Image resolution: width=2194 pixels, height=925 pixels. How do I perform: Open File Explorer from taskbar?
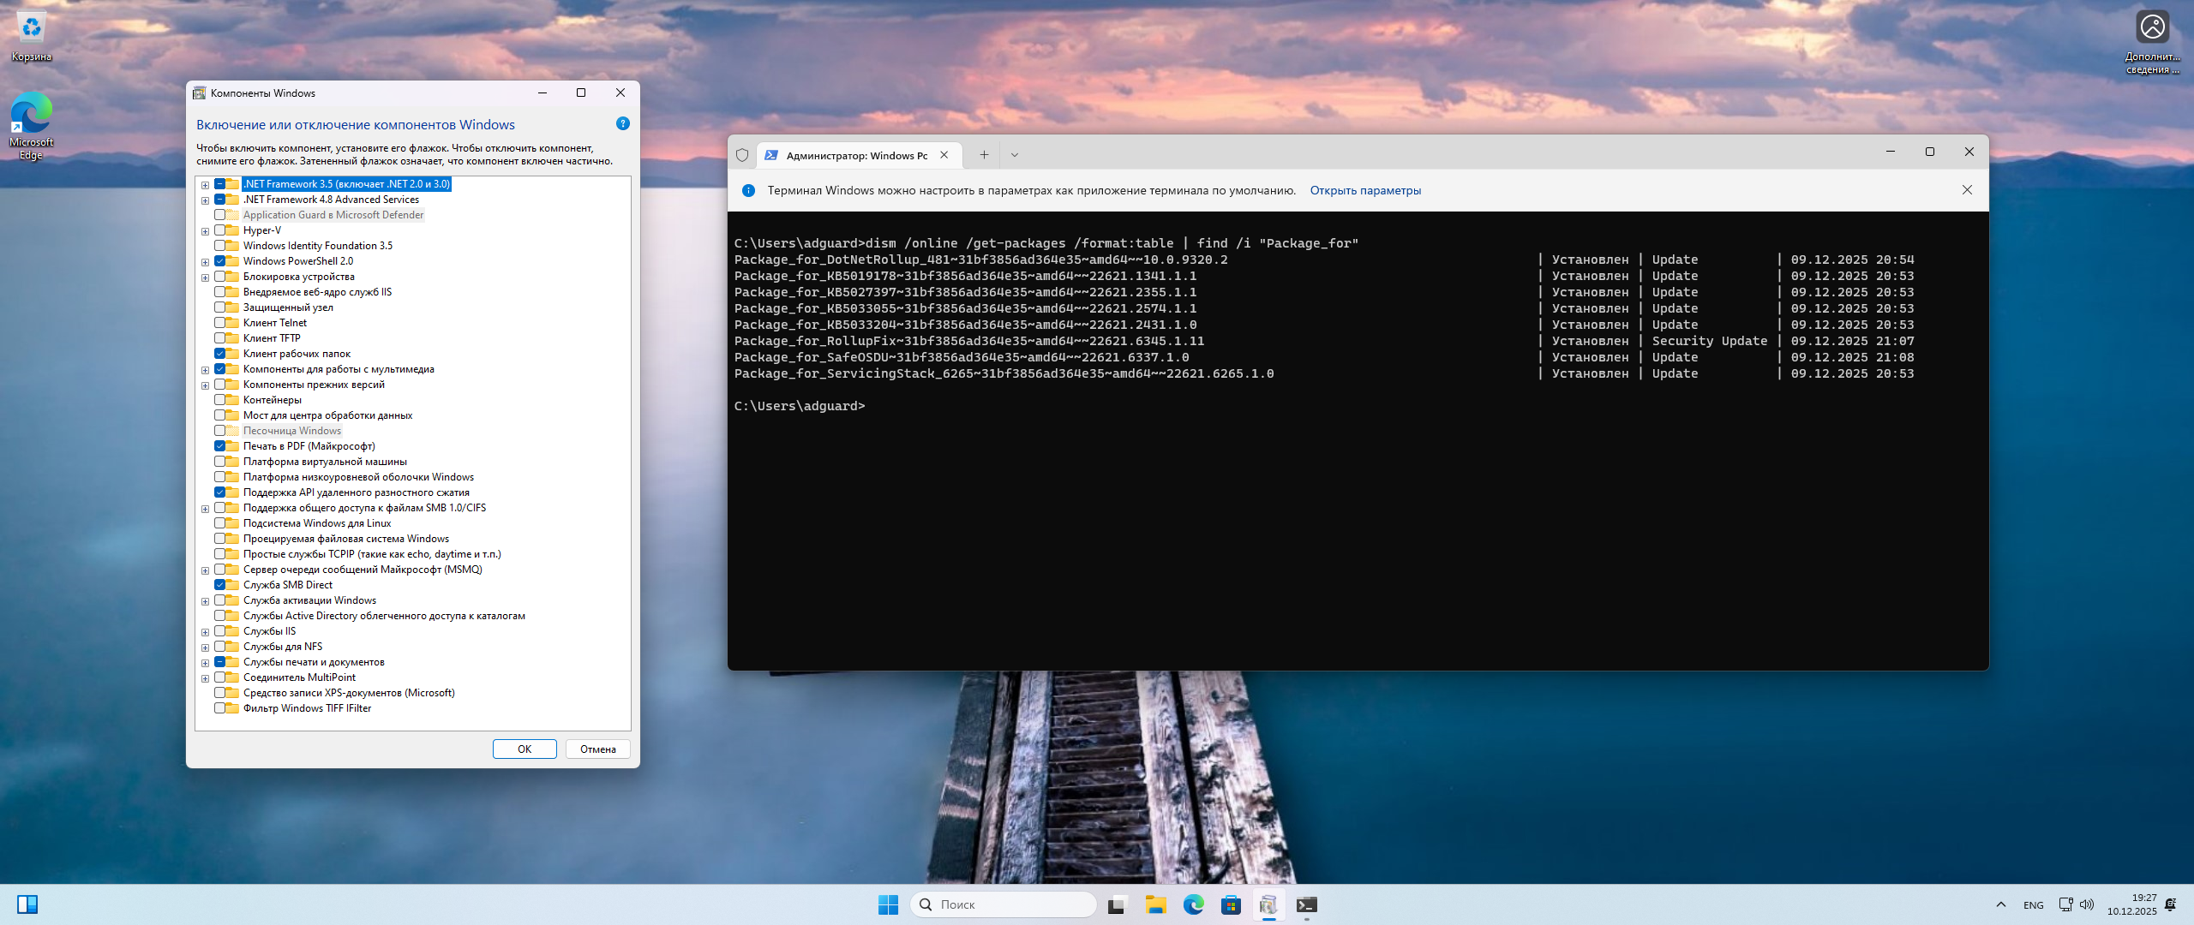[x=1156, y=904]
